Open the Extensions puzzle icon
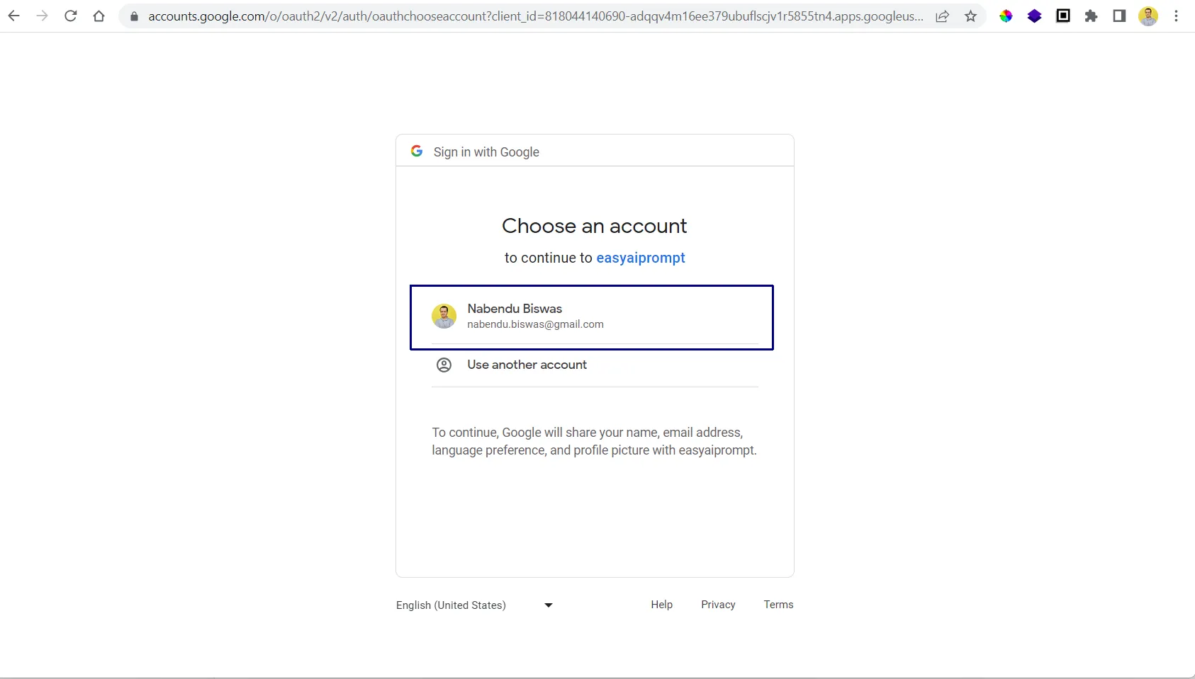The width and height of the screenshot is (1195, 679). point(1092,16)
